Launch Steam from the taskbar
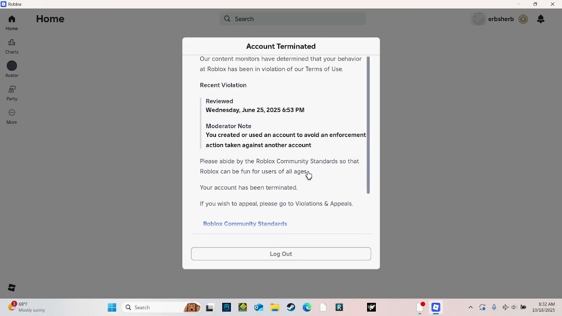 (291, 307)
